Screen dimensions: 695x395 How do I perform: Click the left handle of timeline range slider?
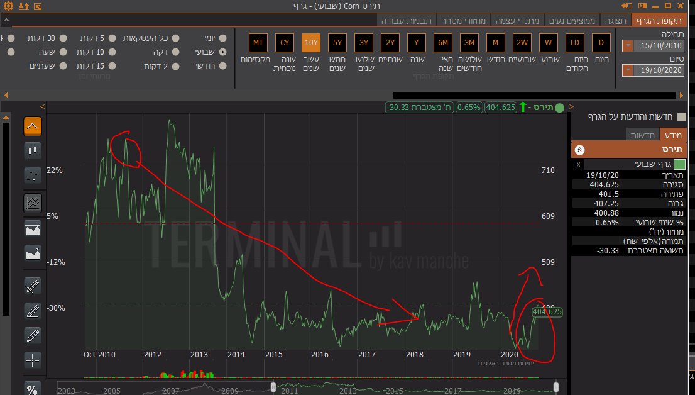(273, 387)
